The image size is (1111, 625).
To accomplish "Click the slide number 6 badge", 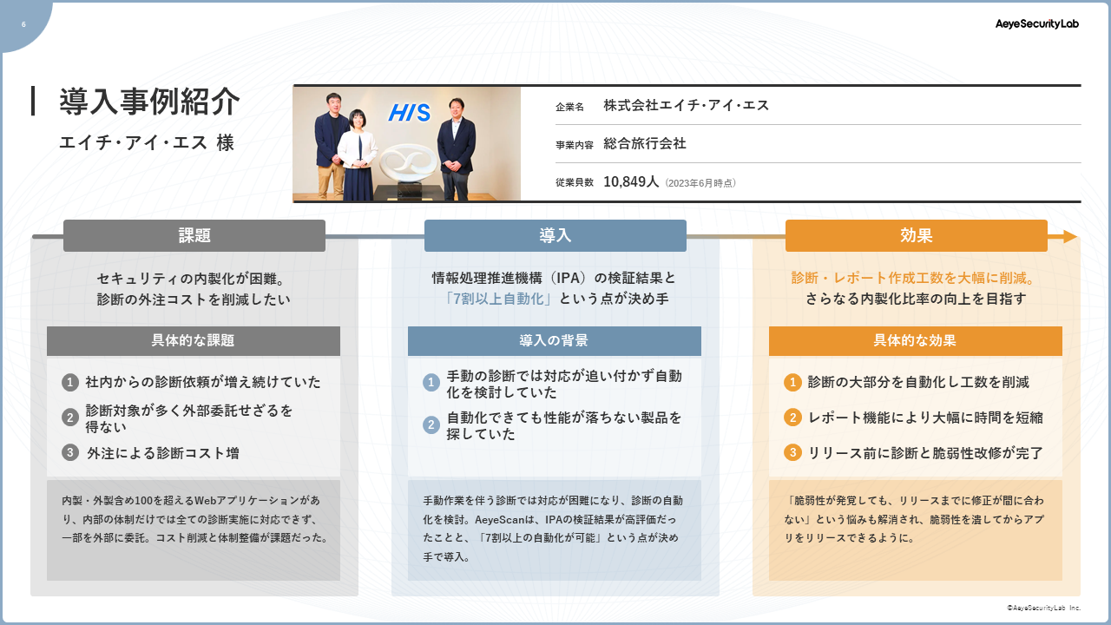I will click(23, 24).
